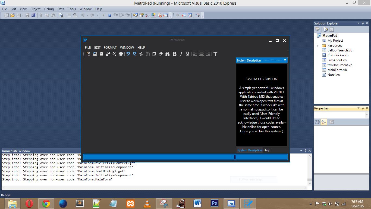
Task: Undo using the blue arrow in MetroPad
Action: tap(128, 54)
